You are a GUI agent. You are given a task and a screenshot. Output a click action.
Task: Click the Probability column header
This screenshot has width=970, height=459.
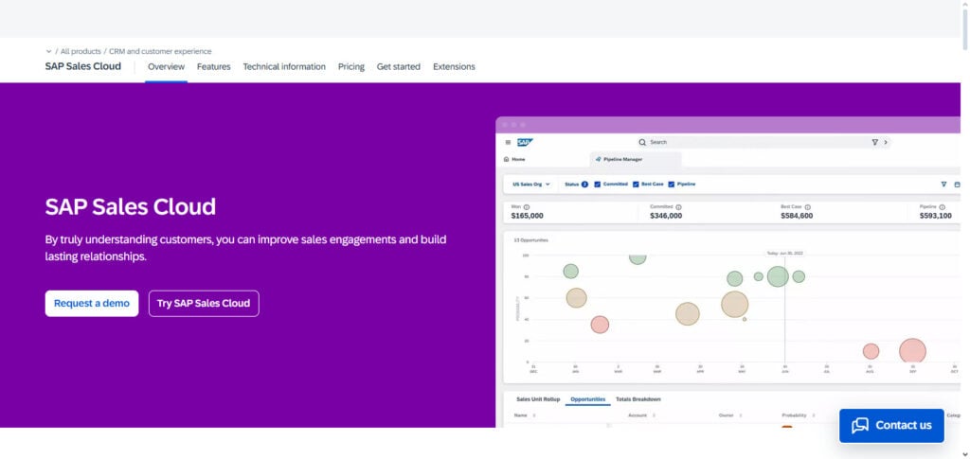pos(795,415)
